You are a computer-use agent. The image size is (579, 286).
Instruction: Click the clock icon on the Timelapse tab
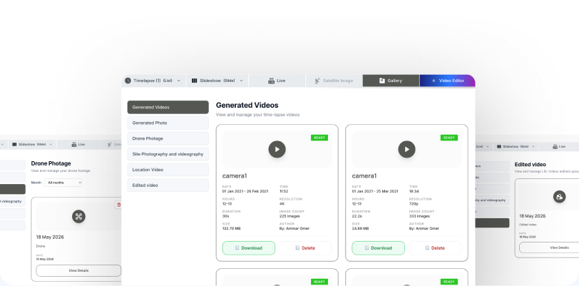(128, 81)
